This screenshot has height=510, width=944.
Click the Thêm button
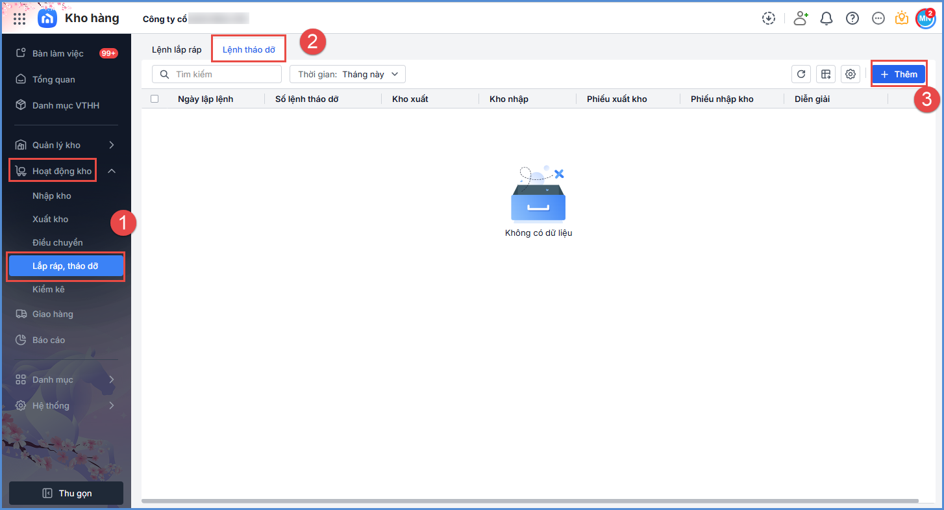pos(899,74)
